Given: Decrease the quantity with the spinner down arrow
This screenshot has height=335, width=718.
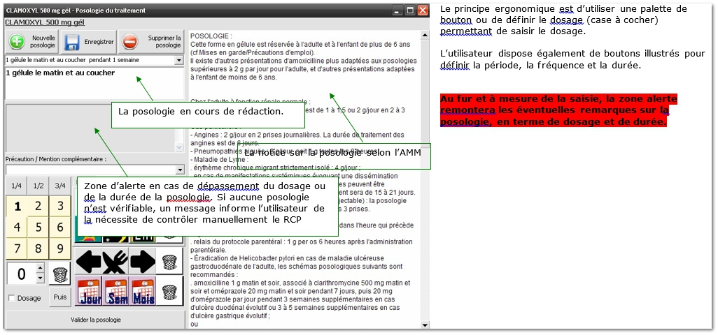Looking at the screenshot, I should click(40, 278).
